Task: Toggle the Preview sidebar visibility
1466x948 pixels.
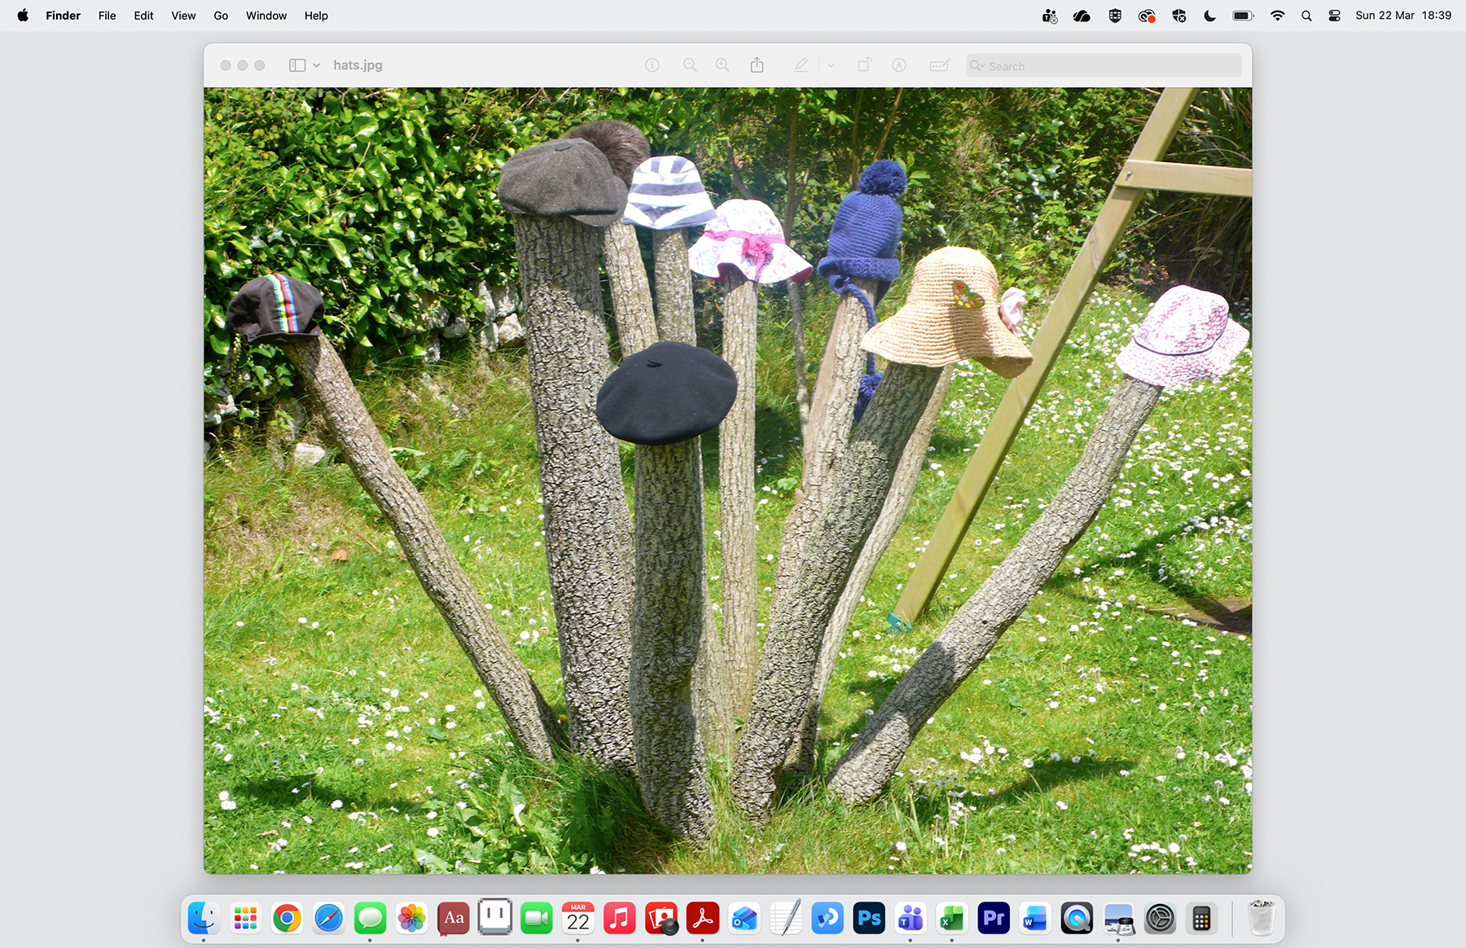Action: click(x=296, y=65)
